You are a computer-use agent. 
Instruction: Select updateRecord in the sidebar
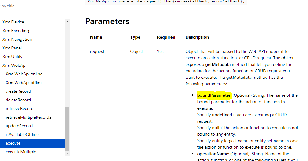[x=19, y=126]
